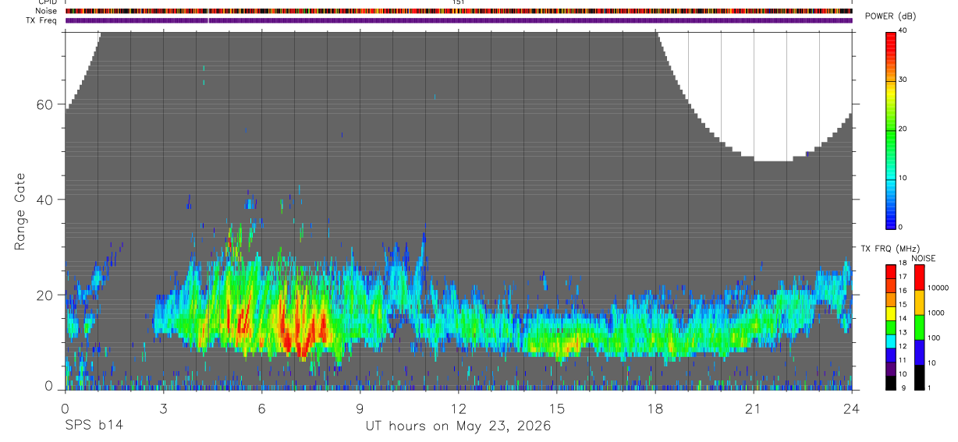
Task: Click the TX FRQ (MHz) legend title
Action: pos(890,249)
